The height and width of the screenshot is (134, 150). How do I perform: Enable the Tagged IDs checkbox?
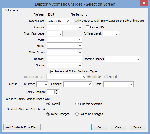pyautogui.click(x=87, y=27)
